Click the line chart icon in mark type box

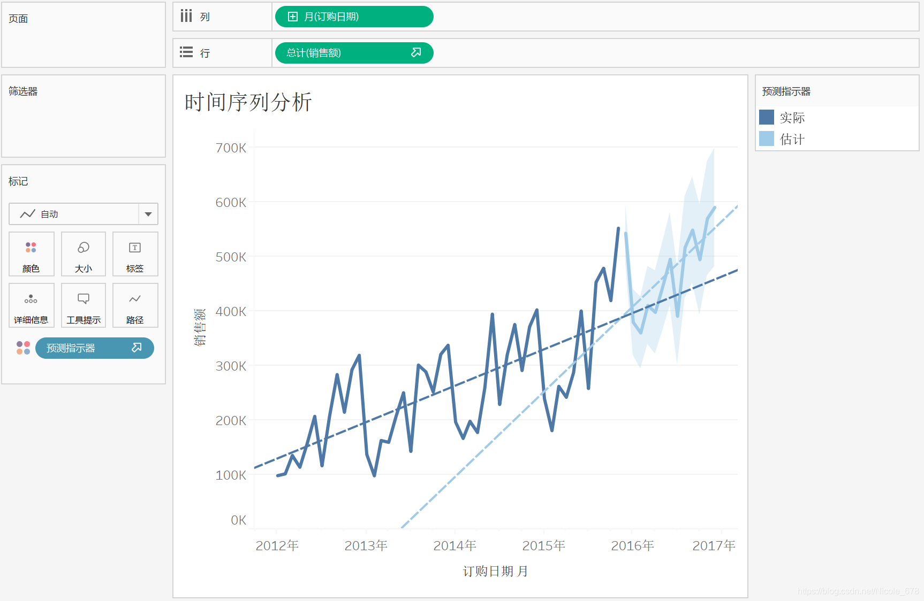(x=27, y=214)
